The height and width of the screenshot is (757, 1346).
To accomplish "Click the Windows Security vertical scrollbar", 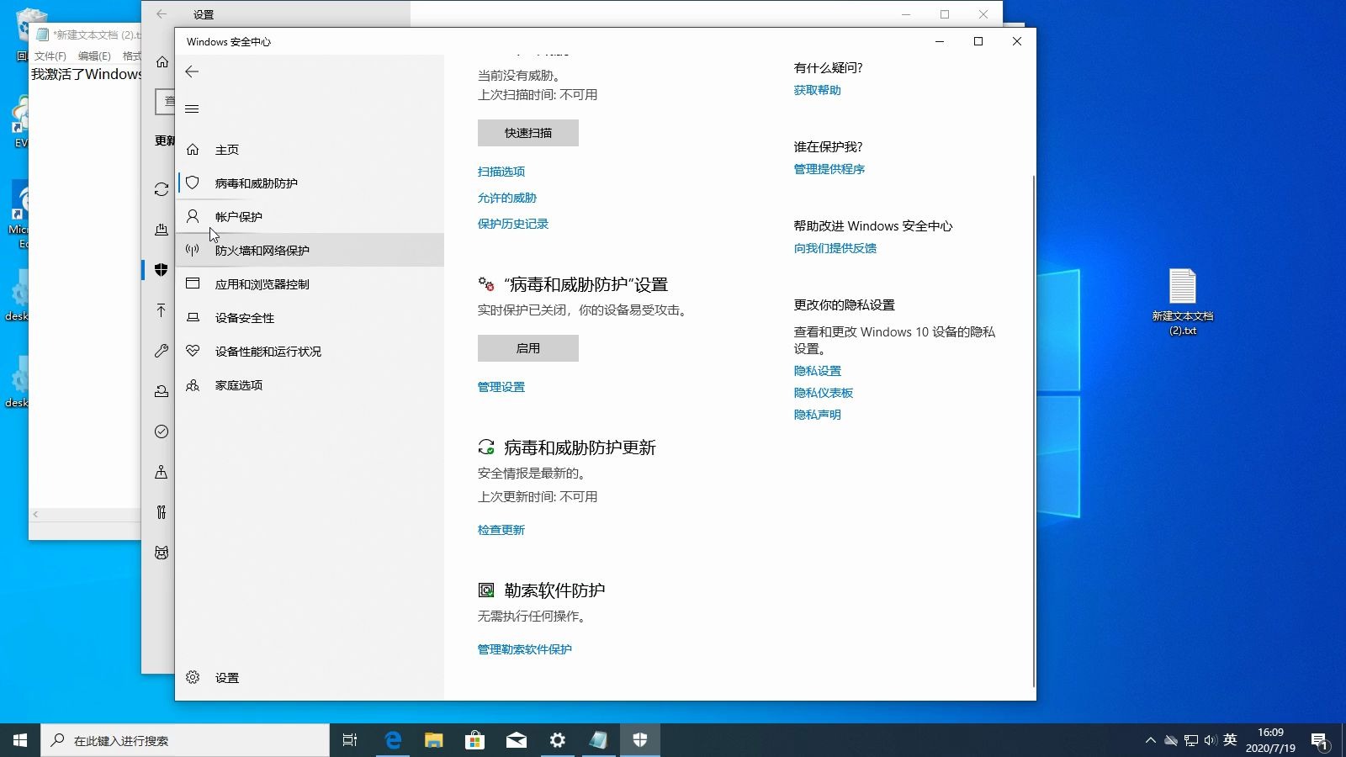I will click(1033, 431).
